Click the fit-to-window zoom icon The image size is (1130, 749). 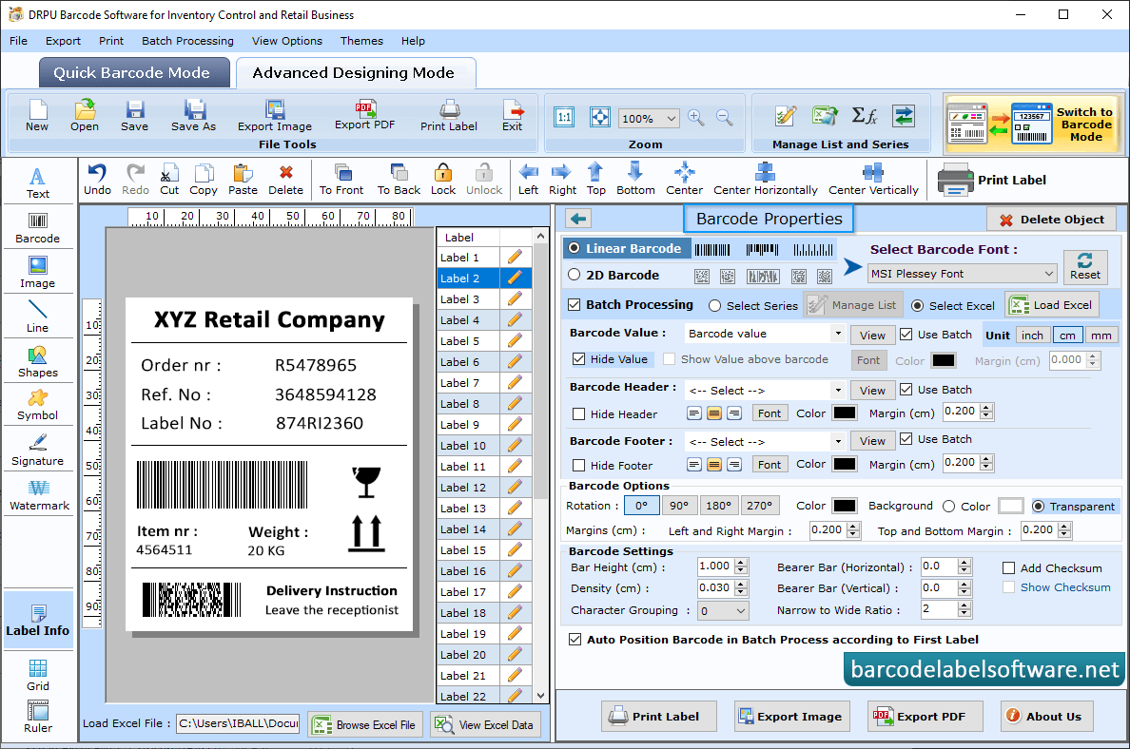click(x=599, y=117)
